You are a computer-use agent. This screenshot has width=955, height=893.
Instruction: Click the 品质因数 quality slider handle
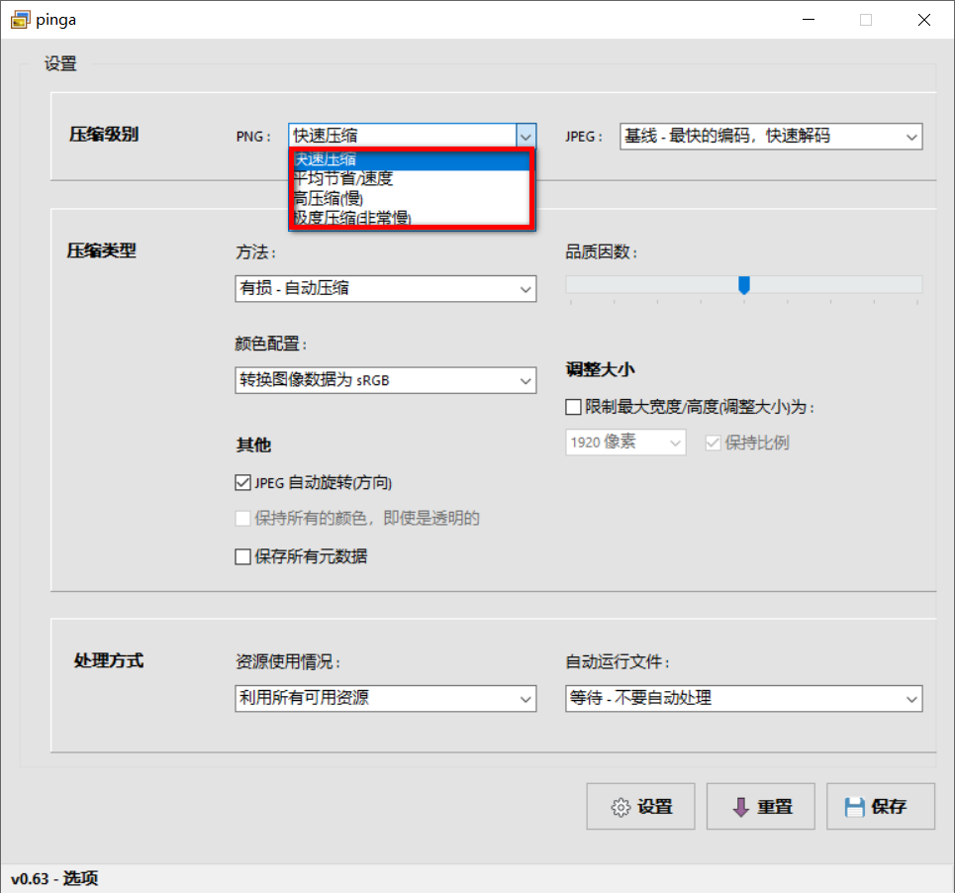744,285
